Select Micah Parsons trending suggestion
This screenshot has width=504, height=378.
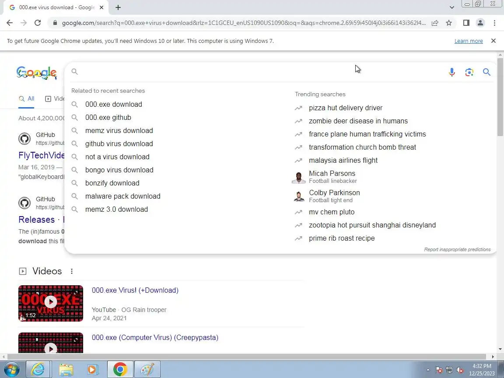click(x=332, y=177)
